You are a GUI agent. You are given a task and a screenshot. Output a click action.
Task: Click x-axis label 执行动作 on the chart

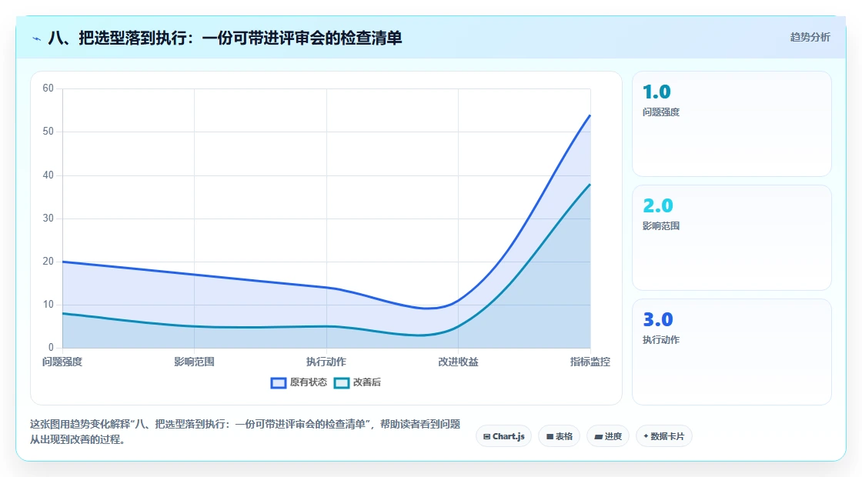click(x=326, y=362)
